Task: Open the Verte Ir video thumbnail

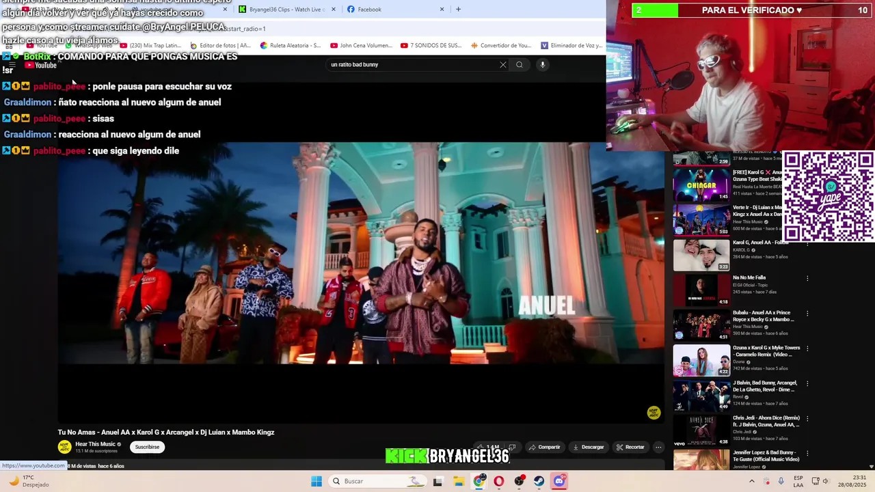Action: 701,220
